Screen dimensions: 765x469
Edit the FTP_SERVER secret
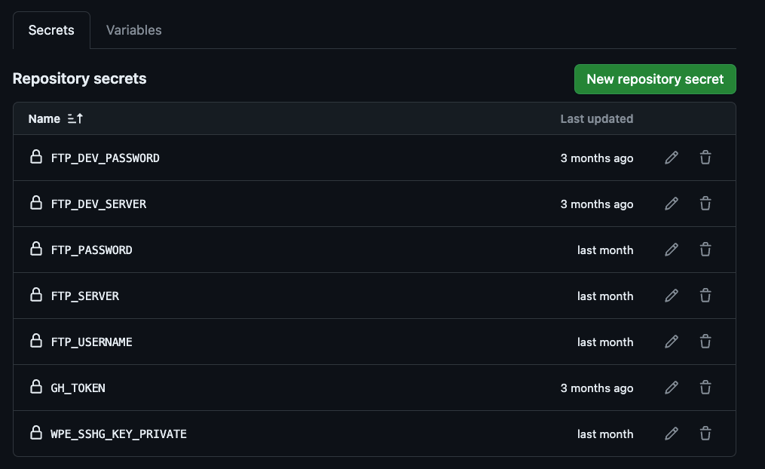[672, 296]
